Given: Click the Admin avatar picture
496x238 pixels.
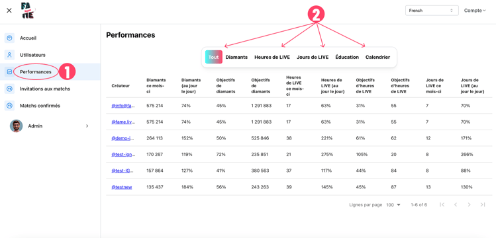Looking at the screenshot, I should pyautogui.click(x=16, y=126).
